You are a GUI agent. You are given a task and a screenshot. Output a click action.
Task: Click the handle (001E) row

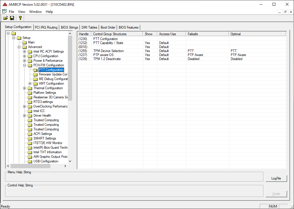click(x=182, y=47)
